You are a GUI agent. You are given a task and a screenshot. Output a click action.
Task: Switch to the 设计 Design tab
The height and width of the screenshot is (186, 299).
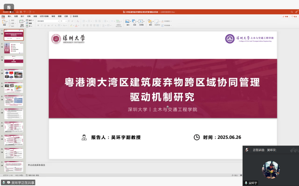coord(22,16)
